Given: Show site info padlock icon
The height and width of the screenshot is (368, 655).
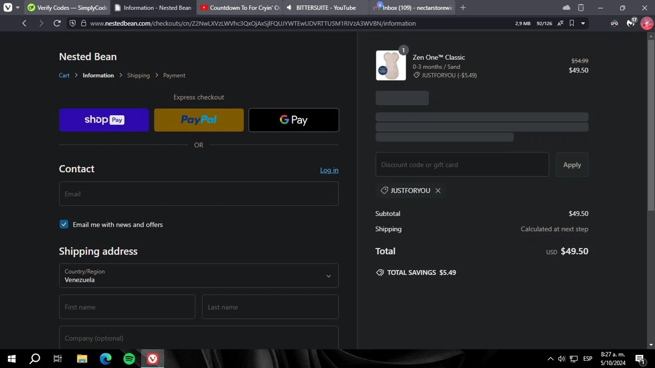Looking at the screenshot, I should click(83, 23).
